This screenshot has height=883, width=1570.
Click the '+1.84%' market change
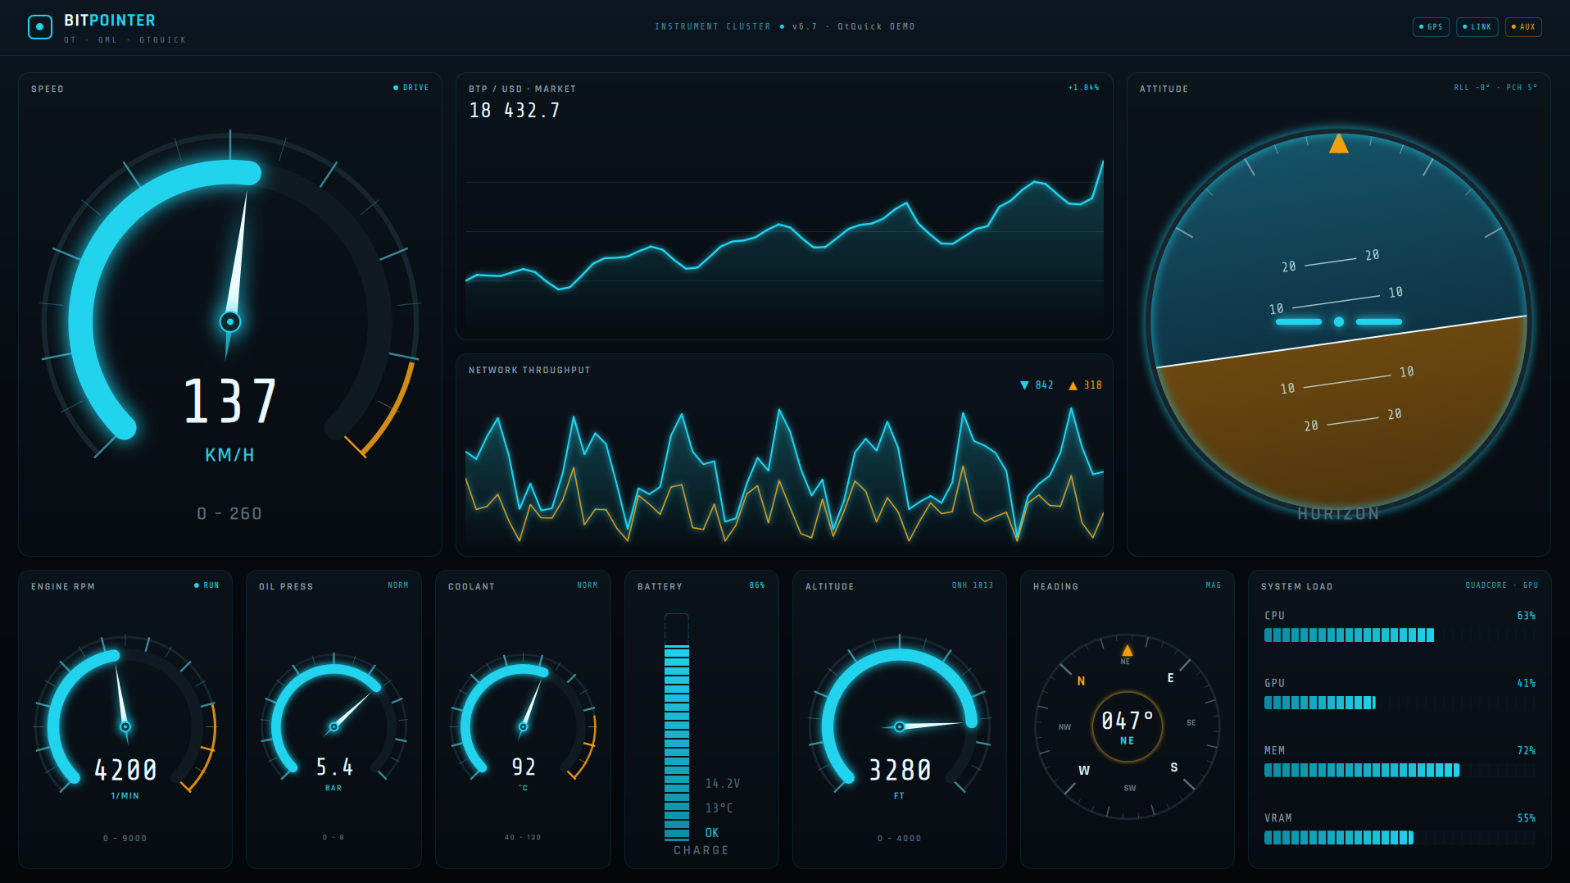click(x=1083, y=88)
